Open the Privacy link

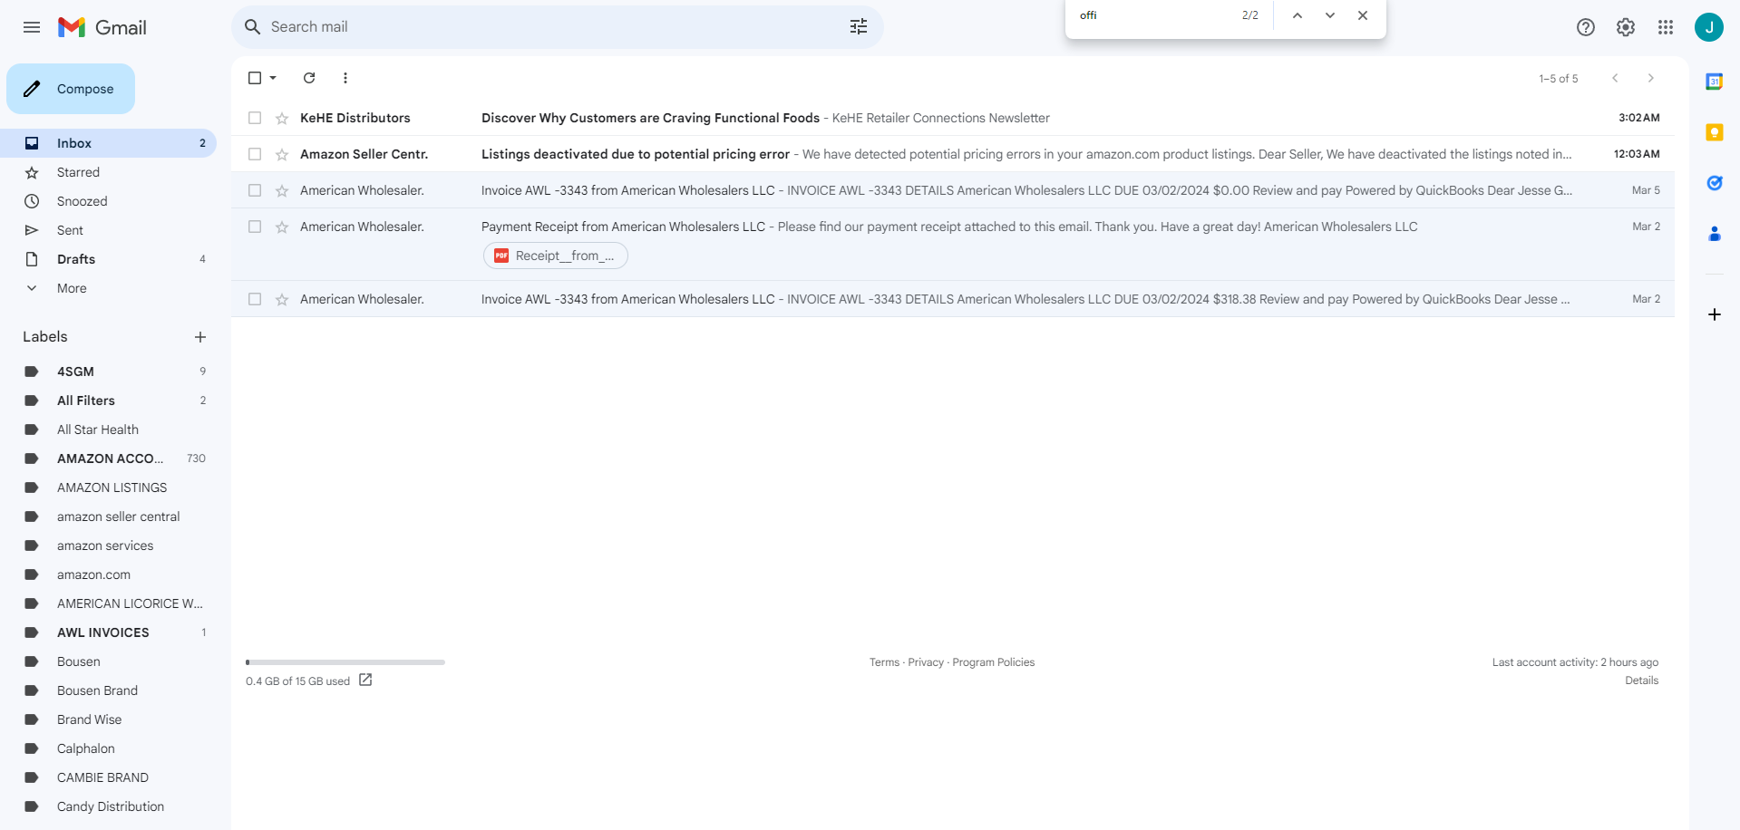point(926,662)
